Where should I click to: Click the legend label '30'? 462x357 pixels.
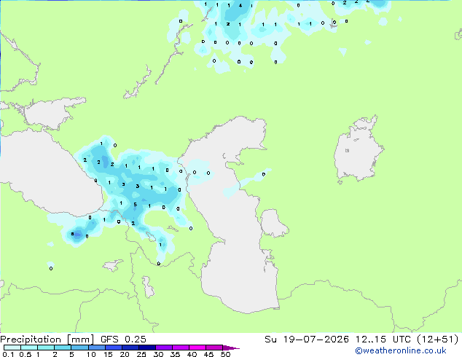158,354
